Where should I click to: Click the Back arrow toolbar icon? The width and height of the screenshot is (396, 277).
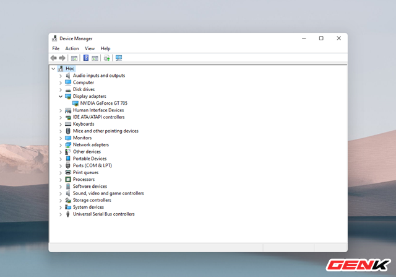tap(54, 58)
